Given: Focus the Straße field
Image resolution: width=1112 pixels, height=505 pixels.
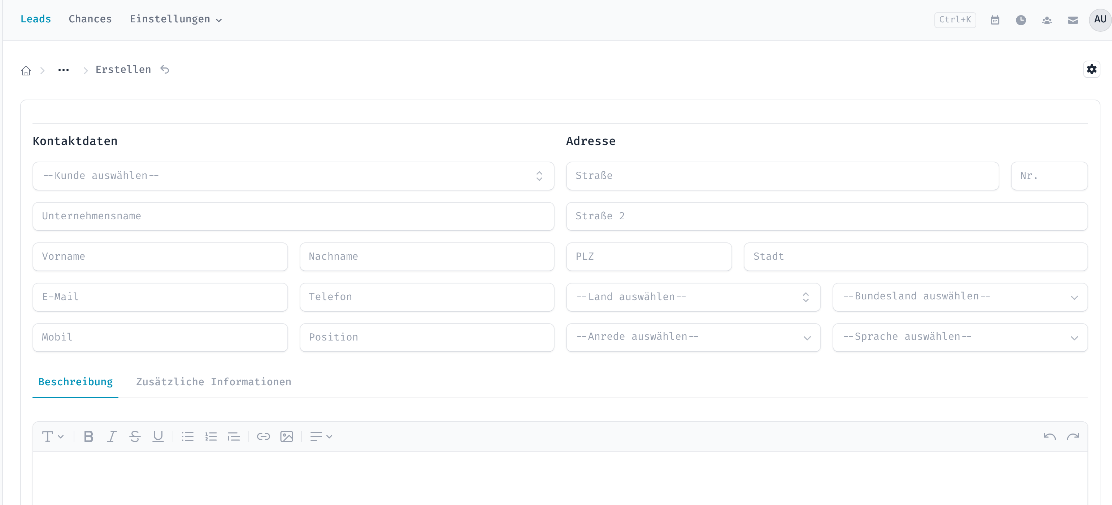Looking at the screenshot, I should 782,176.
